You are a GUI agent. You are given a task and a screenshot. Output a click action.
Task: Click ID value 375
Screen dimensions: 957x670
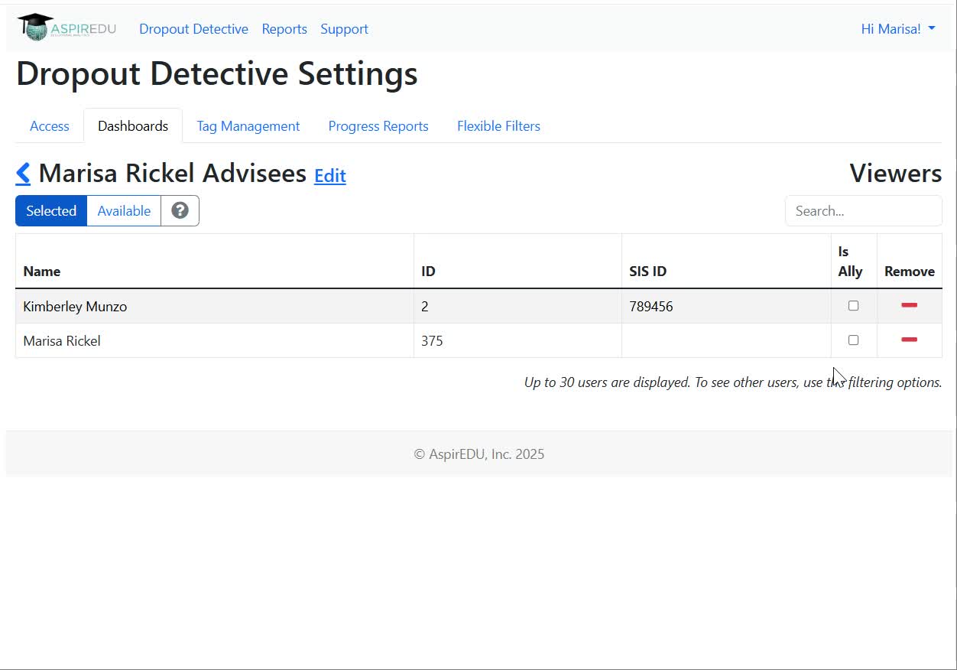coord(432,340)
